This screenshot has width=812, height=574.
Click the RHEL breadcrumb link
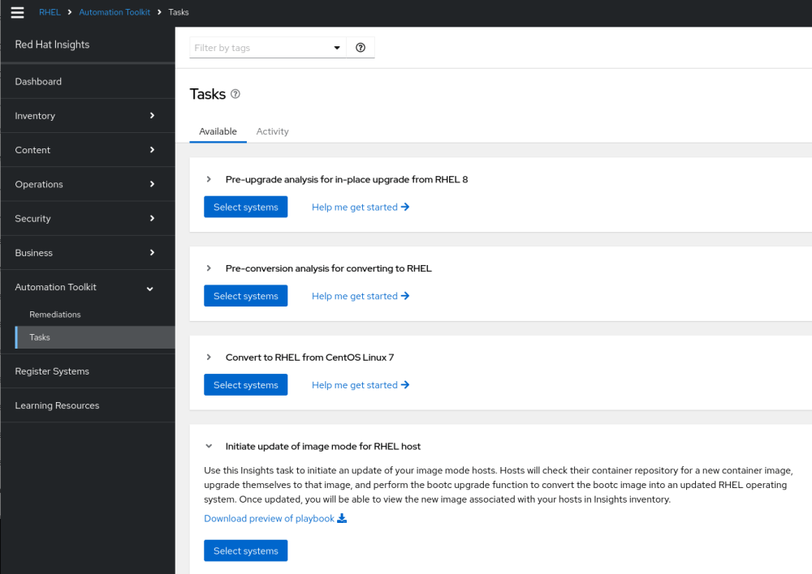point(50,11)
